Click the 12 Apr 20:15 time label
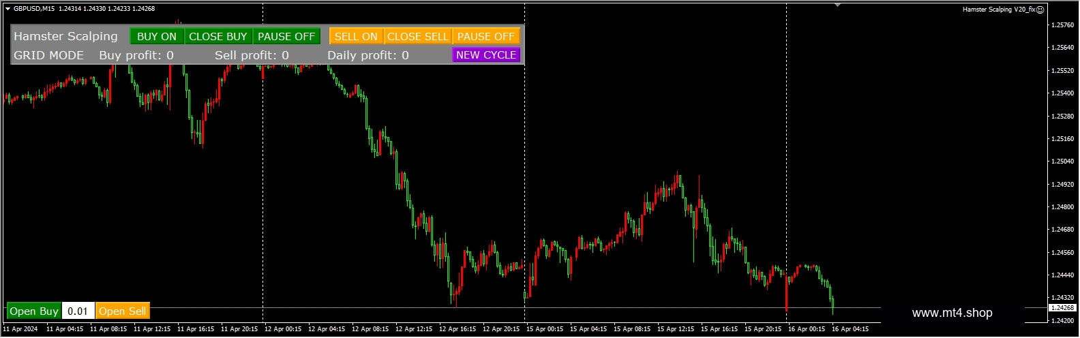The width and height of the screenshot is (1080, 338). point(501,329)
